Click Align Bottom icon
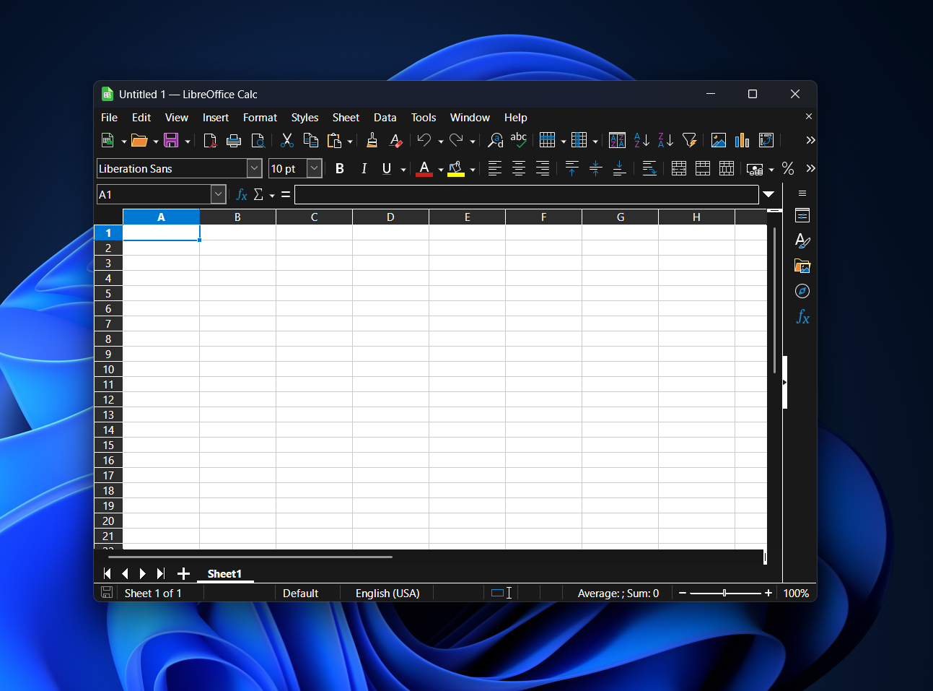Image resolution: width=933 pixels, height=691 pixels. 620,168
